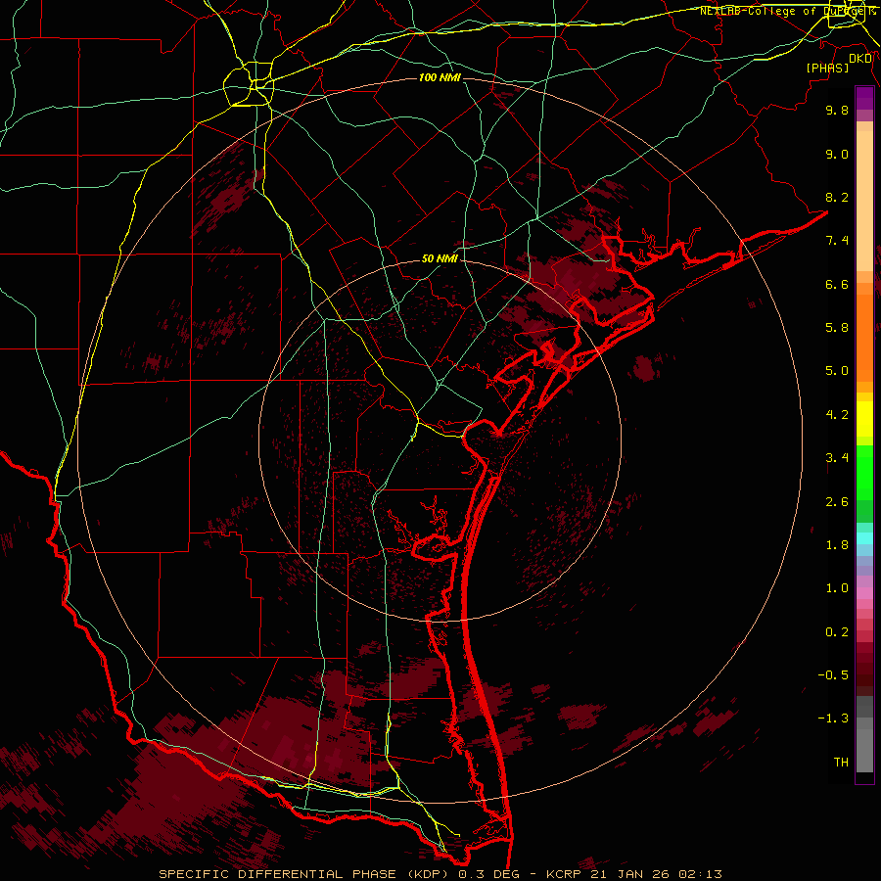The width and height of the screenshot is (881, 881).
Task: Click the "50 NMI" range ring label
Action: pyautogui.click(x=440, y=258)
